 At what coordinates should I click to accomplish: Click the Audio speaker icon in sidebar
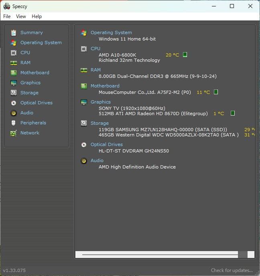(14, 113)
